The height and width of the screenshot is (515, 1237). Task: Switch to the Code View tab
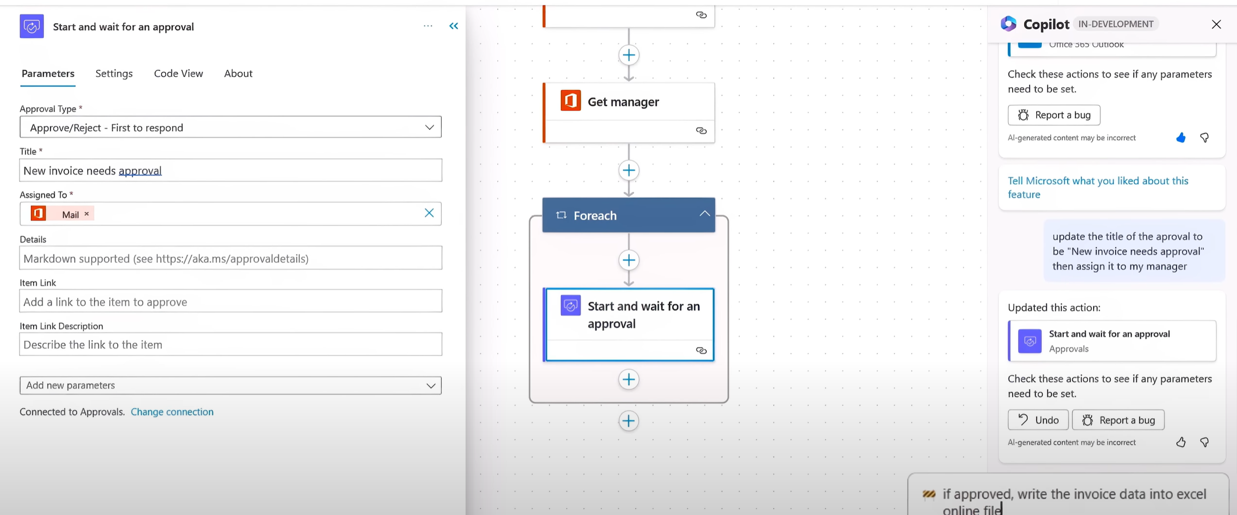(x=178, y=73)
